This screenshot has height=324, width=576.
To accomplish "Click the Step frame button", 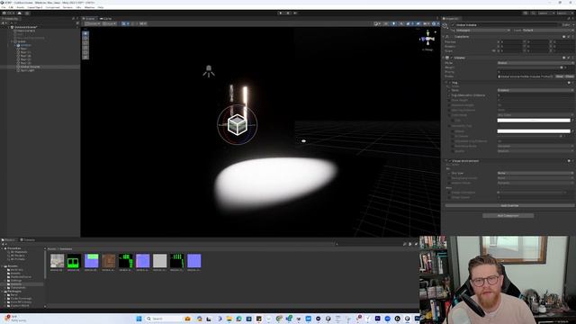I will [295, 13].
